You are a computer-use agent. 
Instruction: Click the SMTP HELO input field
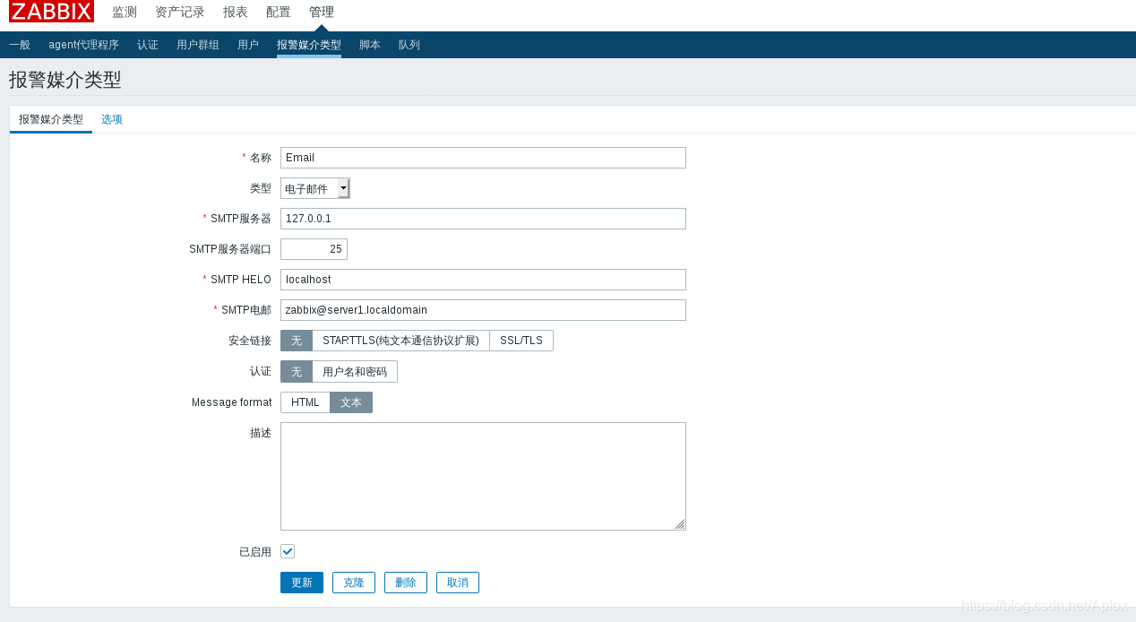(483, 280)
